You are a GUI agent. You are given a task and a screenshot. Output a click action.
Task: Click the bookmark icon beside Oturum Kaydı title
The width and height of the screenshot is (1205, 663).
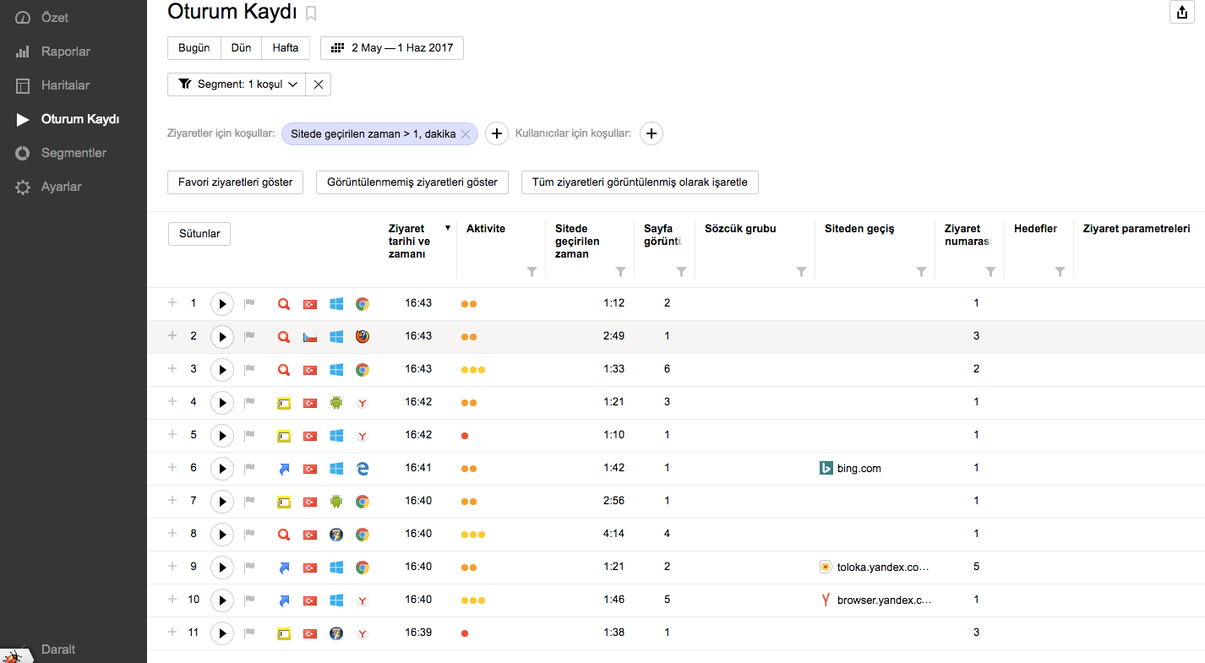311,13
